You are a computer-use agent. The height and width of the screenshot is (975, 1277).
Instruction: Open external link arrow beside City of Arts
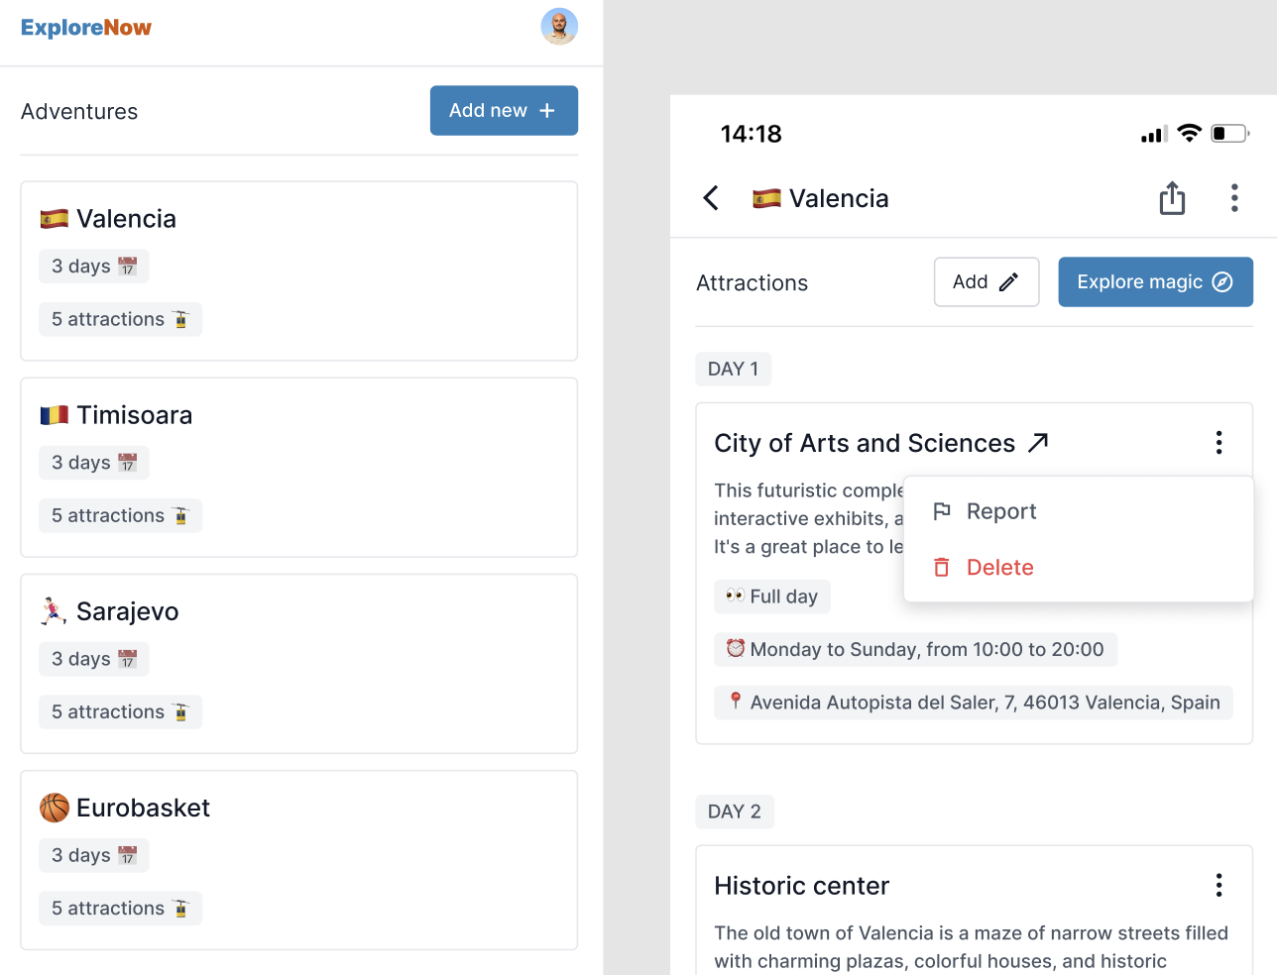(1038, 443)
